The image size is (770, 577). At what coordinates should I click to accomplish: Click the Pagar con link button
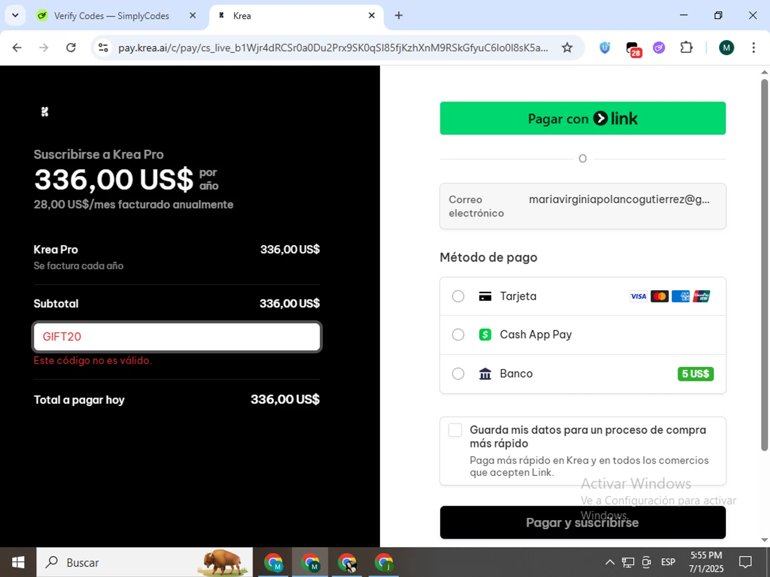(x=583, y=118)
